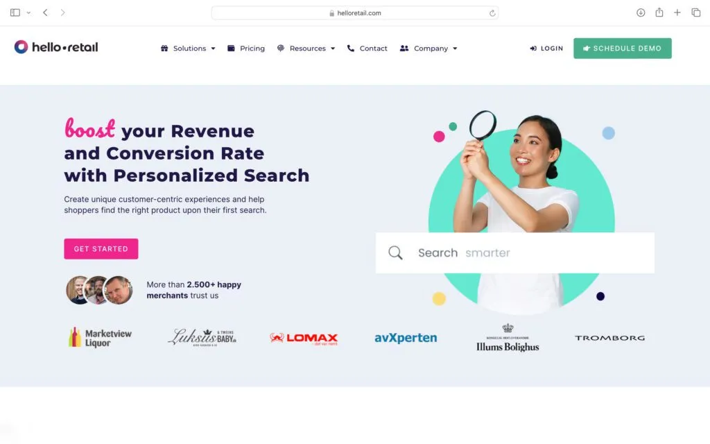Expand the Resources dropdown menu
This screenshot has height=444, width=710.
[306, 49]
